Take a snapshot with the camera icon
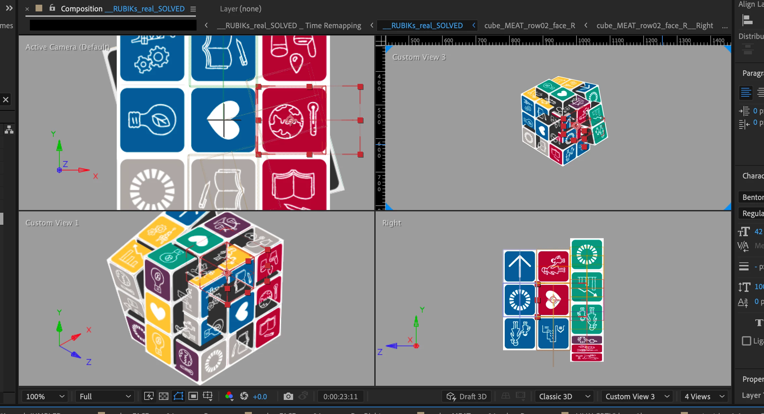The width and height of the screenshot is (764, 414). (x=288, y=397)
